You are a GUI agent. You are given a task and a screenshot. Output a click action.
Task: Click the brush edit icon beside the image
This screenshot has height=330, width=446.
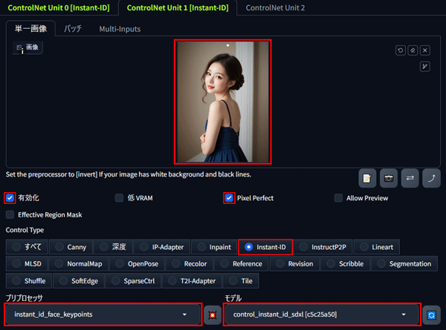[x=425, y=67]
